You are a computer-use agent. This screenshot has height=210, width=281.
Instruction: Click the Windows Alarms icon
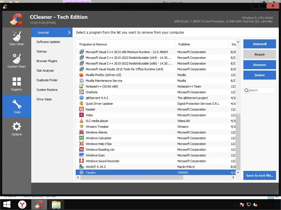coord(81,132)
